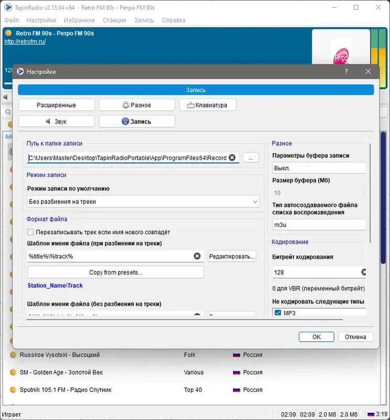Click the star icon of SM - Golden Age station
Image resolution: width=390 pixels, height=420 pixels.
tap(13, 372)
